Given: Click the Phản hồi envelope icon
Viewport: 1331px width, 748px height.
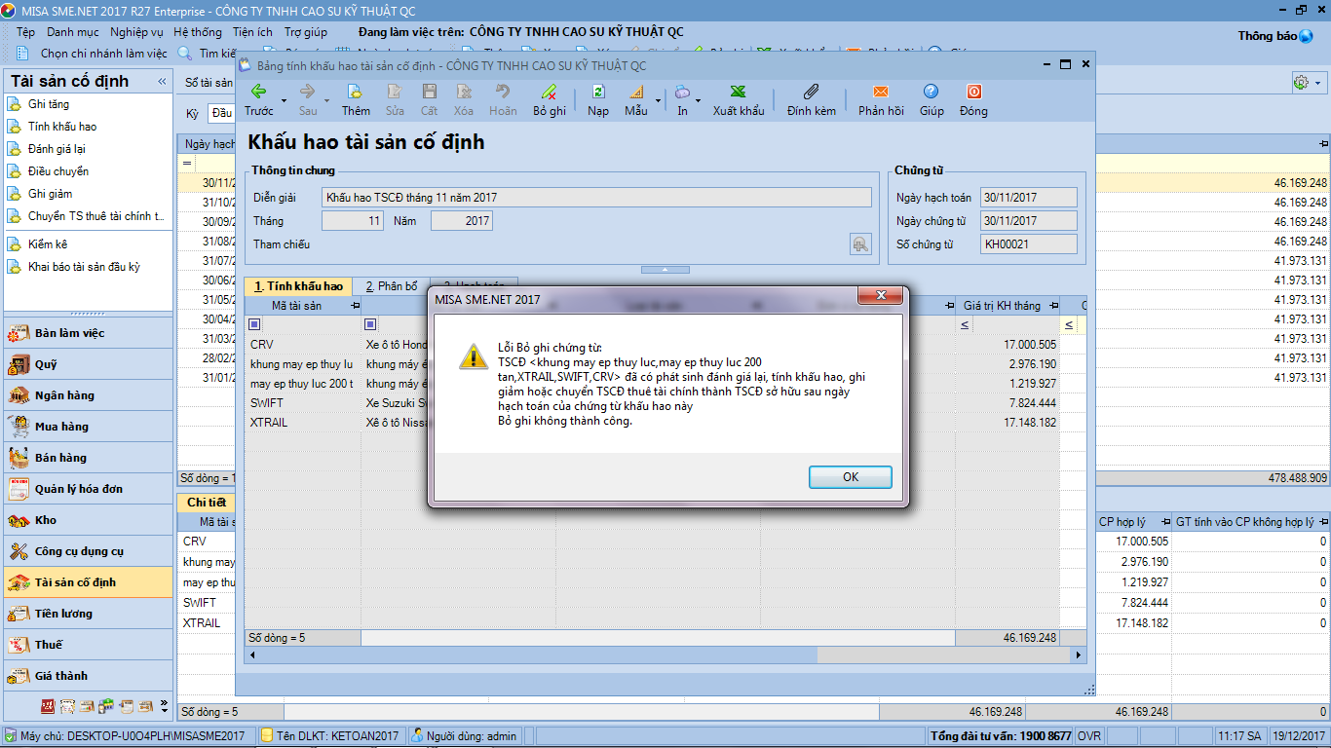Looking at the screenshot, I should point(881,92).
